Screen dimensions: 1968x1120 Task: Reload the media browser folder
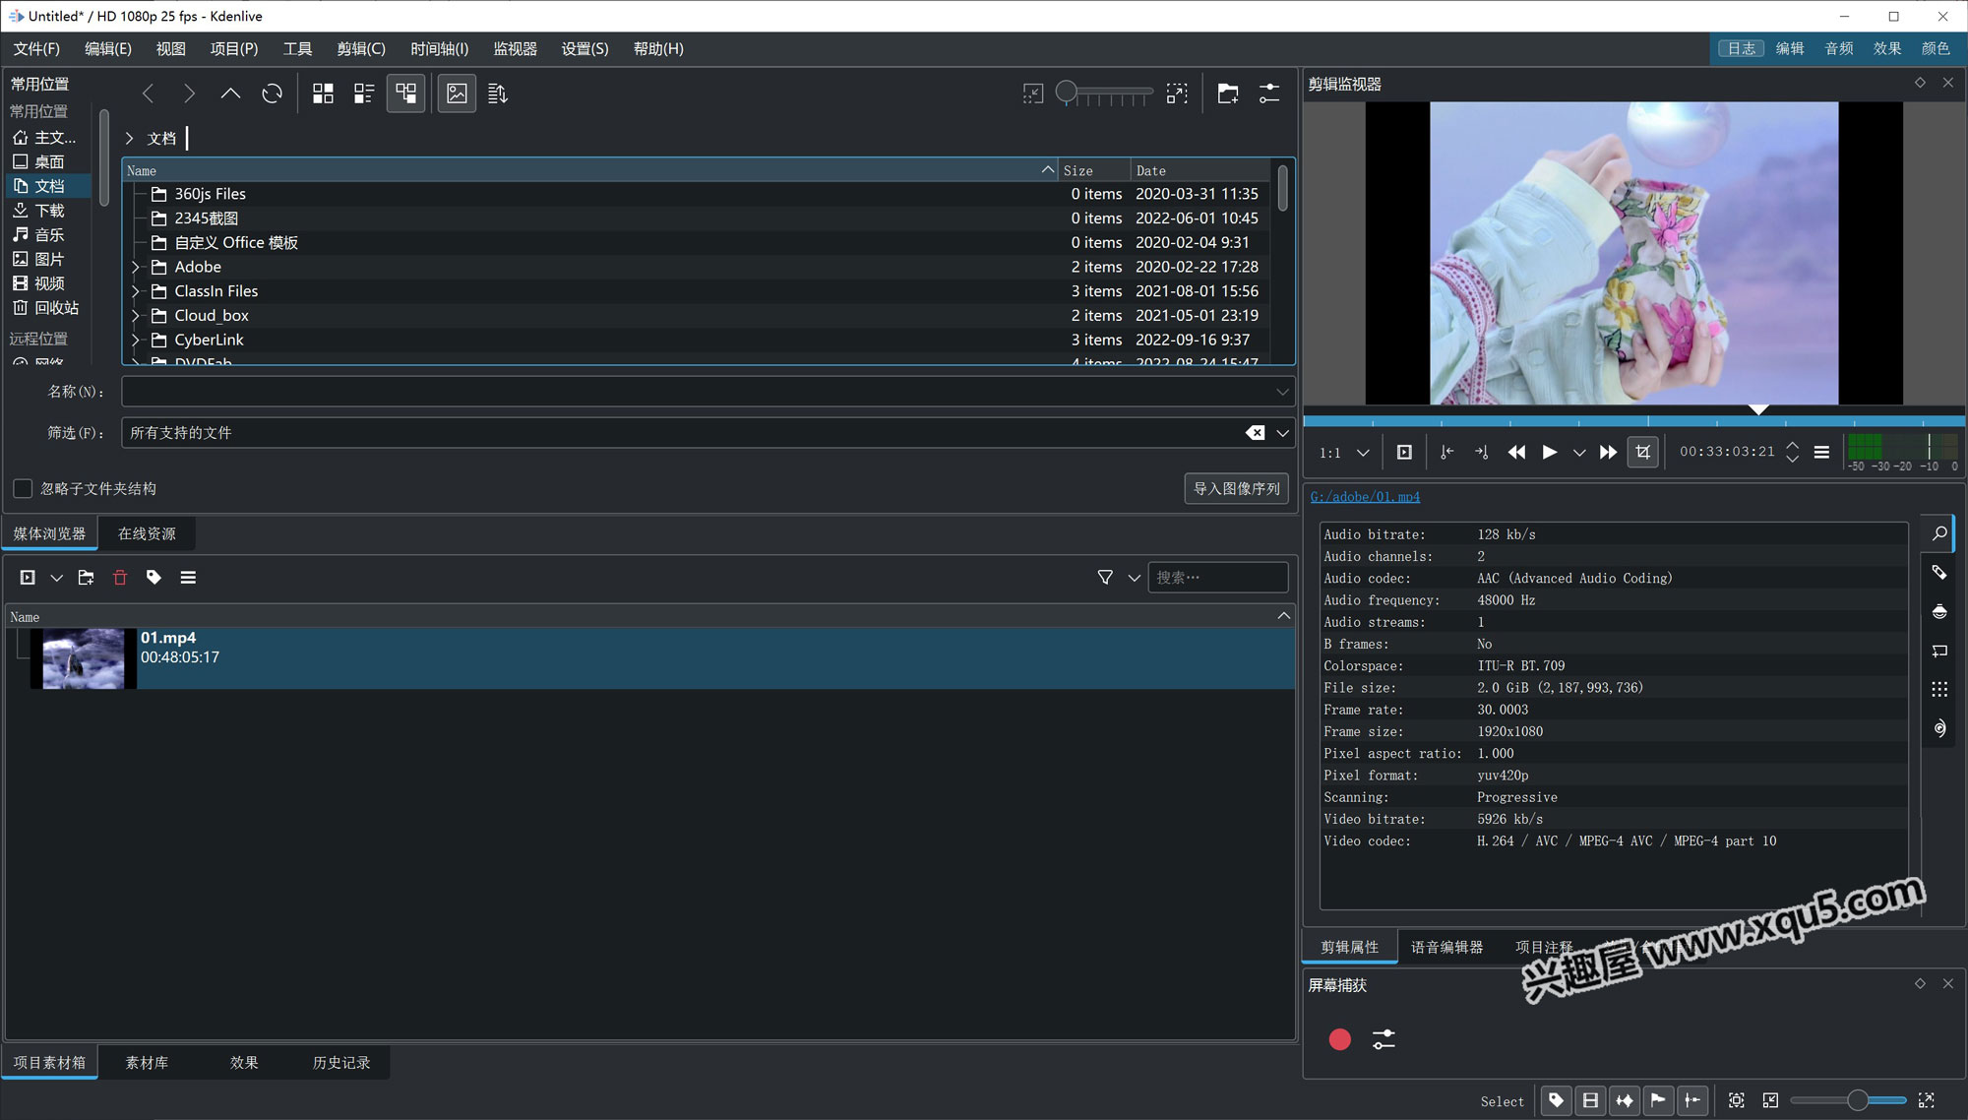click(x=272, y=93)
